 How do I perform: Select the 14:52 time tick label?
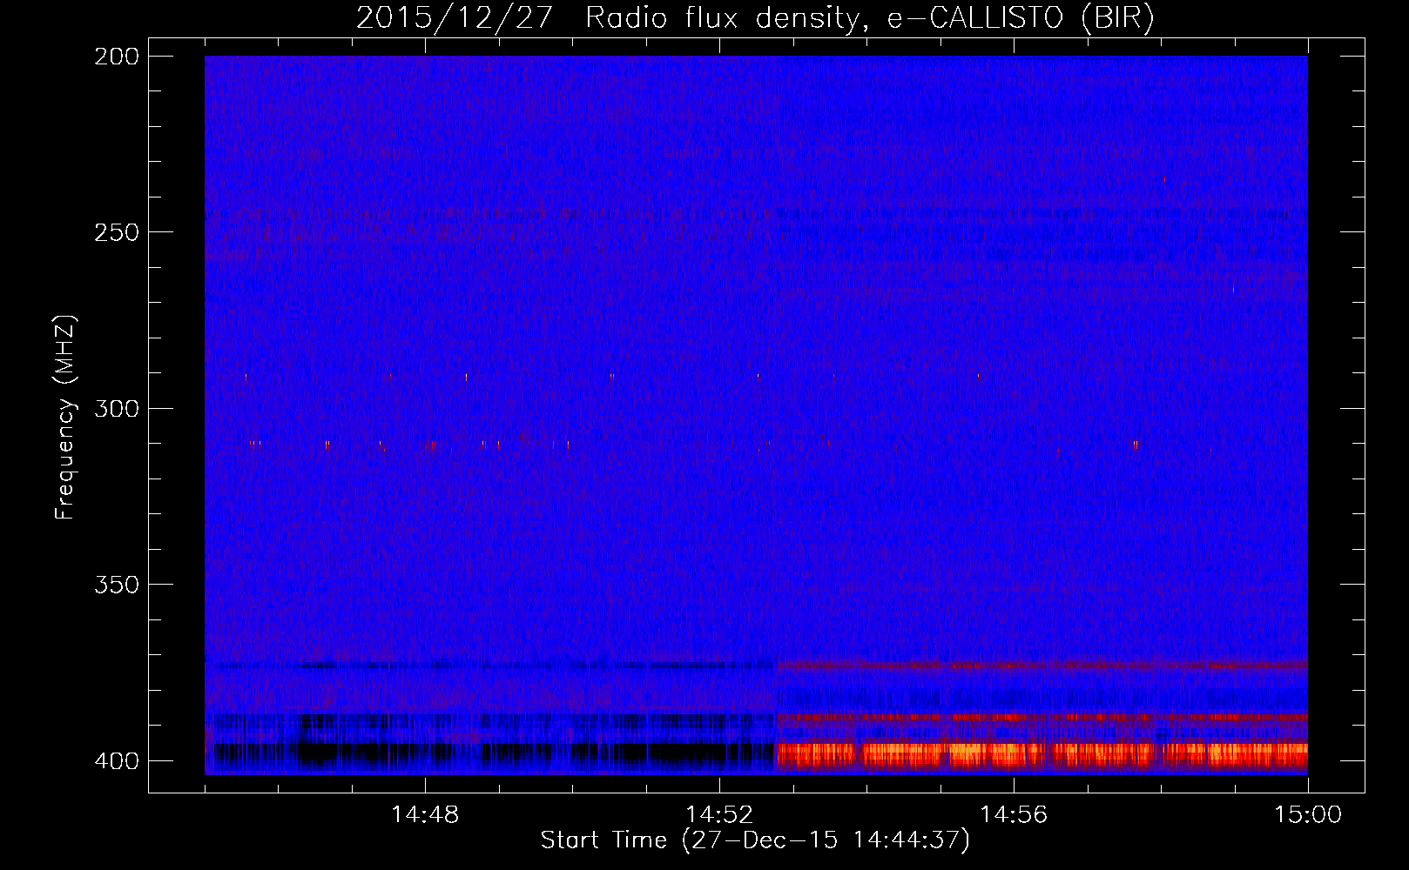(719, 815)
